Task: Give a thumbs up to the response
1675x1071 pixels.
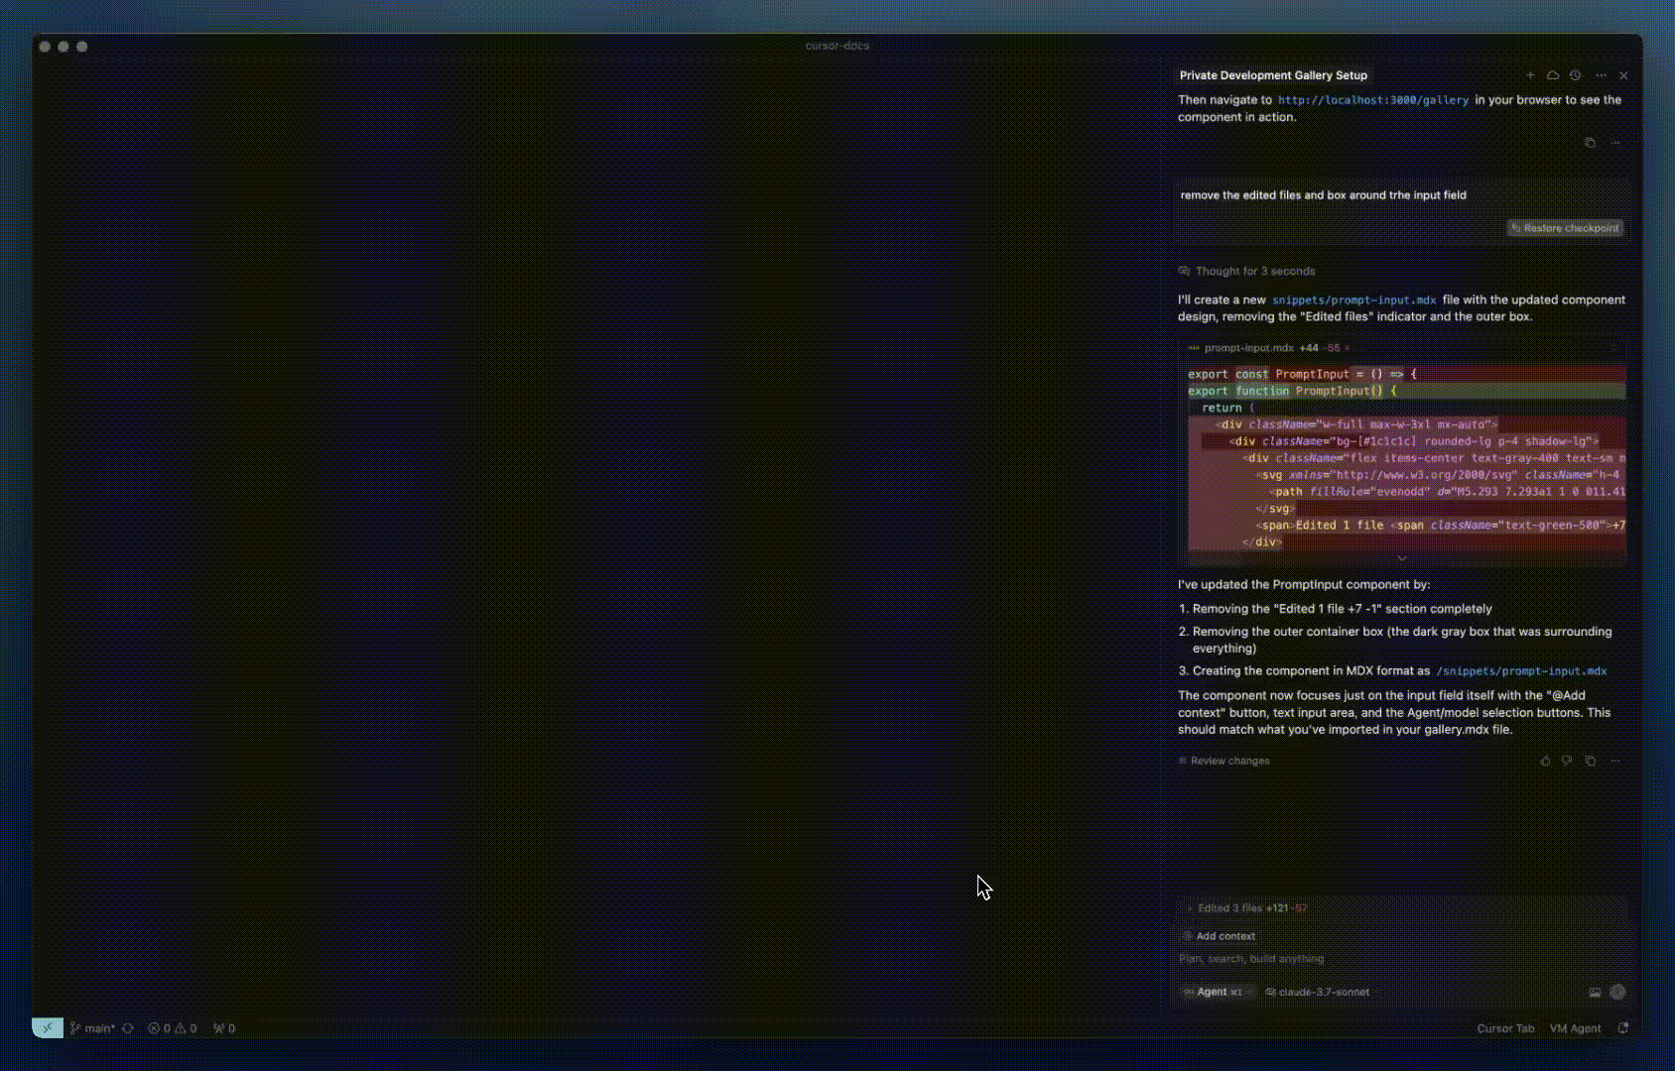Action: pos(1545,761)
